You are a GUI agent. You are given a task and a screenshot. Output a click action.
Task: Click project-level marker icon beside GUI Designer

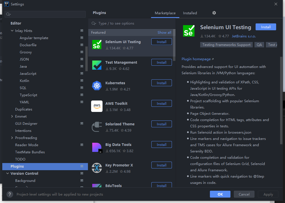point(82,123)
